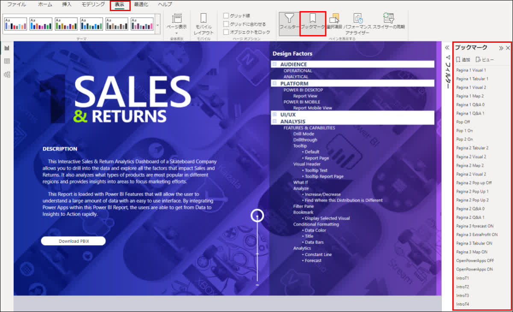Apply the first theme thumbnail
This screenshot has height=312, width=513.
click(x=15, y=24)
